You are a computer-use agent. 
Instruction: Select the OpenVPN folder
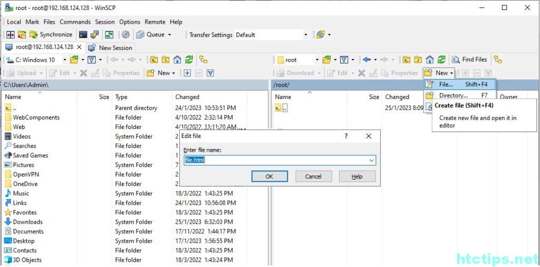point(26,174)
